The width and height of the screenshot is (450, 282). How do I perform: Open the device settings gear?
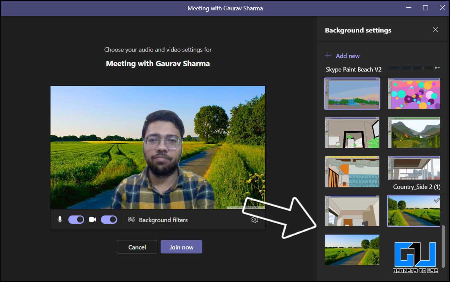[255, 220]
